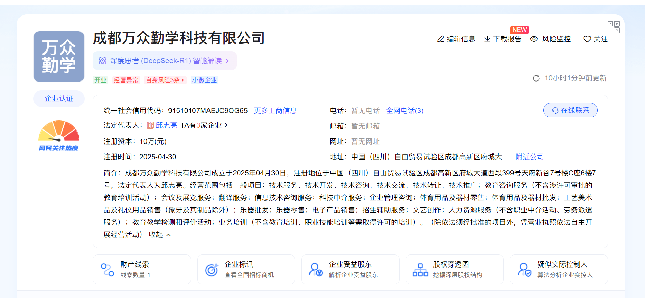Toggle the heart follow icon
The height and width of the screenshot is (298, 645).
coord(587,39)
